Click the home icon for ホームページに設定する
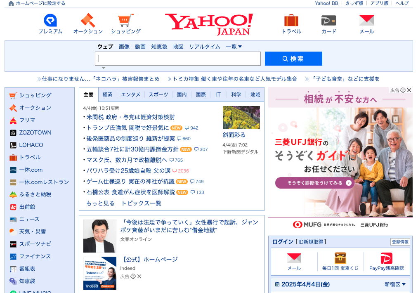The width and height of the screenshot is (418, 293). tap(11, 3)
